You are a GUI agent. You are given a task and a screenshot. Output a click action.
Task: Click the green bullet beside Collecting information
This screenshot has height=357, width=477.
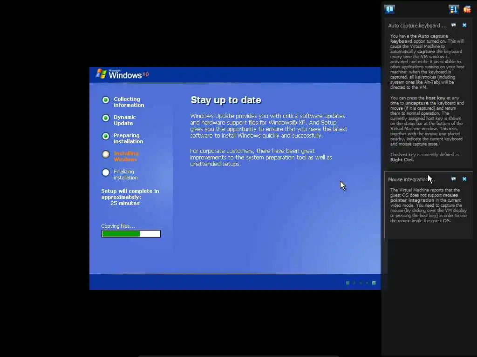click(x=106, y=100)
